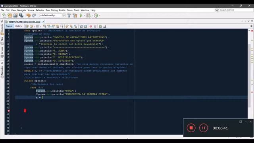Place cursor on line 27 after x =
Image resolution: width=254 pixels, height=143 pixels.
[x=42, y=97]
